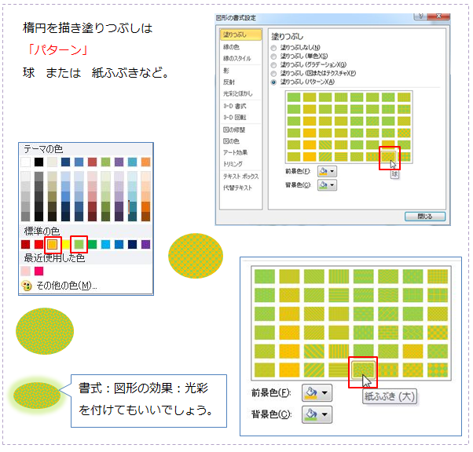Enable the 塗りつぶし (グラデーション) radio option
The width and height of the screenshot is (473, 452).
pos(274,64)
